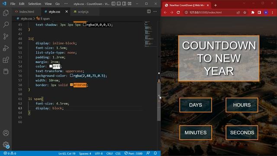Open the Run and Debug view
Image resolution: width=277 pixels, height=156 pixels.
coord(6,48)
